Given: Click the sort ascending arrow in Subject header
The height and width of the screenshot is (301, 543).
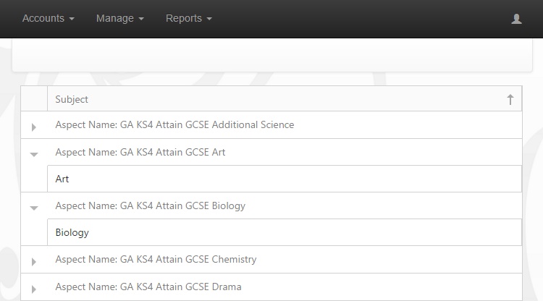Looking at the screenshot, I should (x=510, y=99).
